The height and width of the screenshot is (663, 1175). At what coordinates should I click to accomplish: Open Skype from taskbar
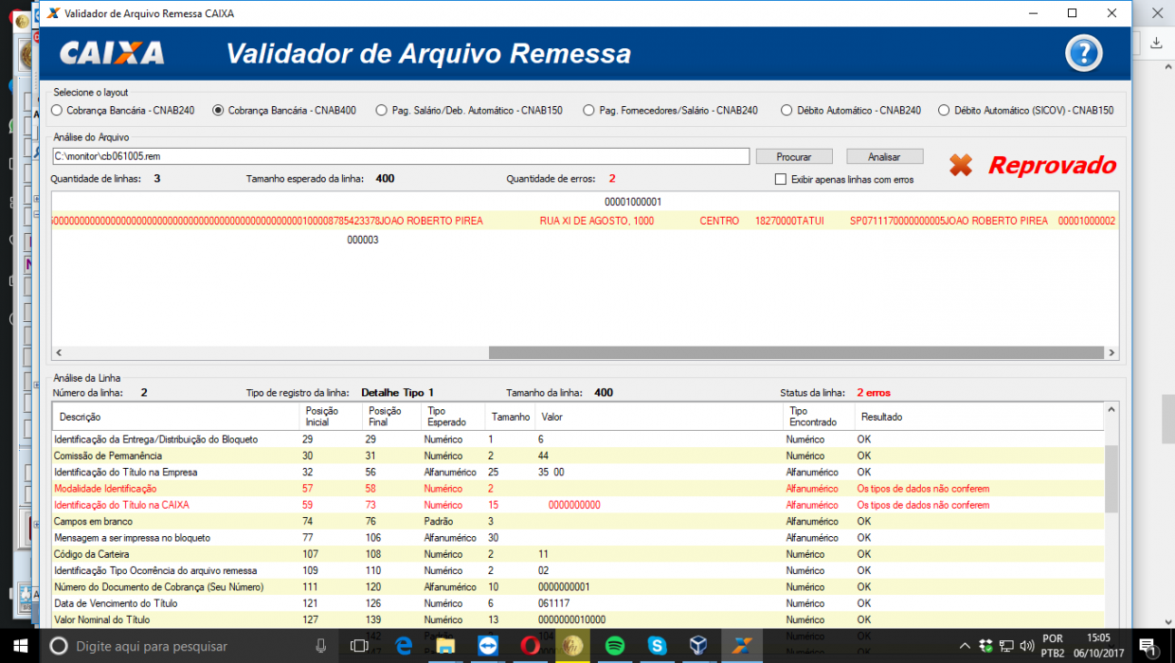(657, 646)
